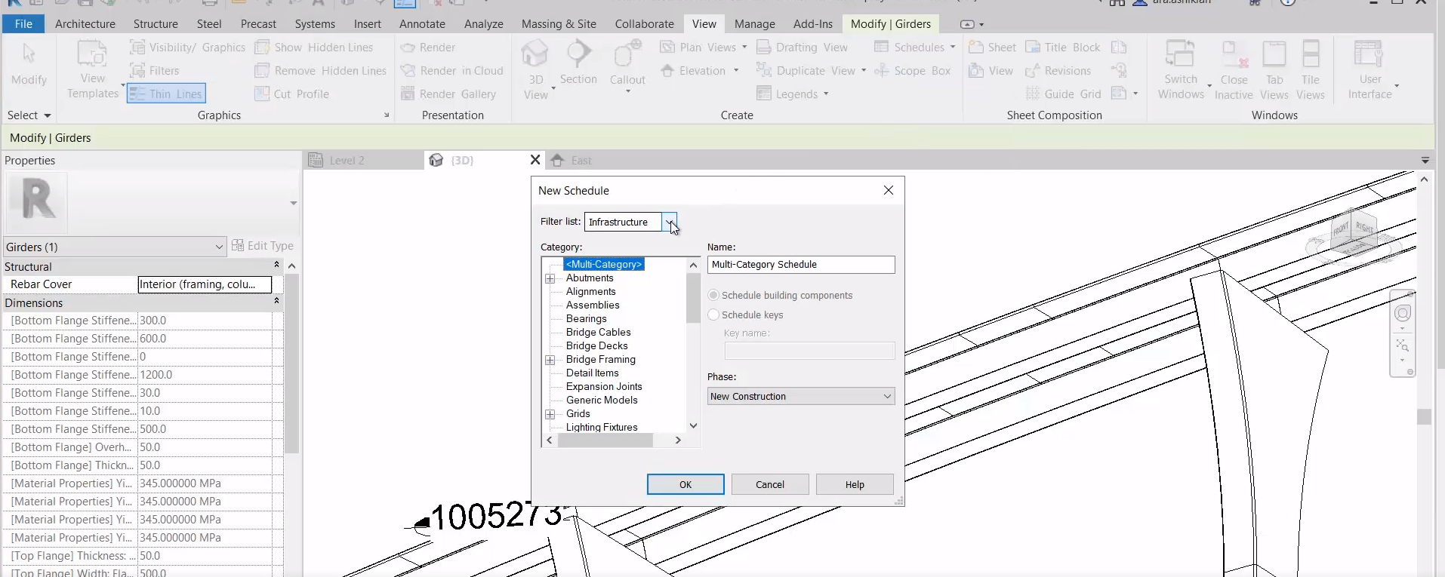Open Revisions dialog

[1058, 71]
